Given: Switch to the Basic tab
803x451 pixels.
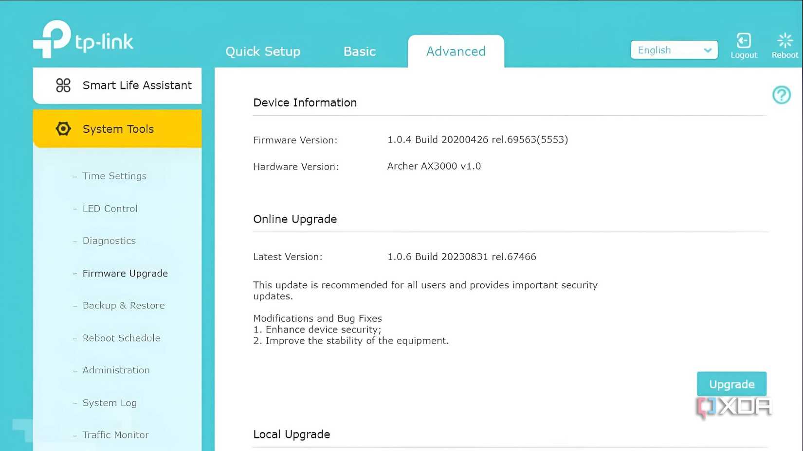Looking at the screenshot, I should click(x=360, y=51).
